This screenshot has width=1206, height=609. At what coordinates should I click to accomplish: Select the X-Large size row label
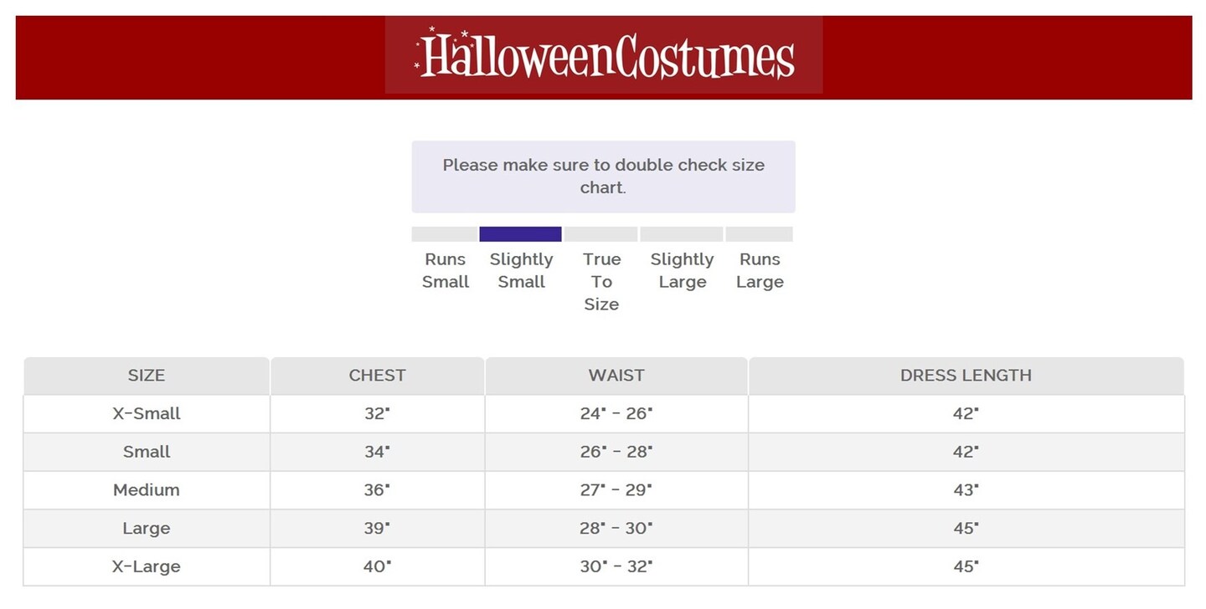coord(147,566)
